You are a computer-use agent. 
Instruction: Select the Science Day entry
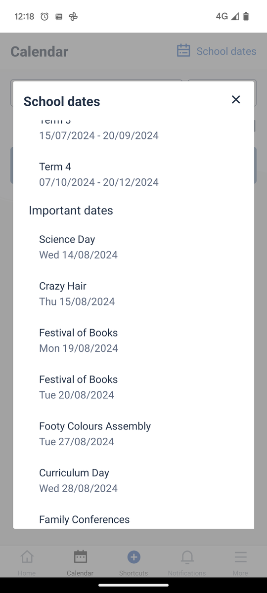(x=133, y=247)
